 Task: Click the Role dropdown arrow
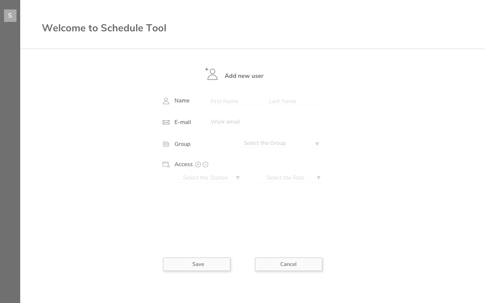coord(318,178)
